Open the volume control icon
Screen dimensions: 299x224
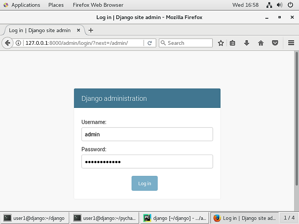coord(279,5)
